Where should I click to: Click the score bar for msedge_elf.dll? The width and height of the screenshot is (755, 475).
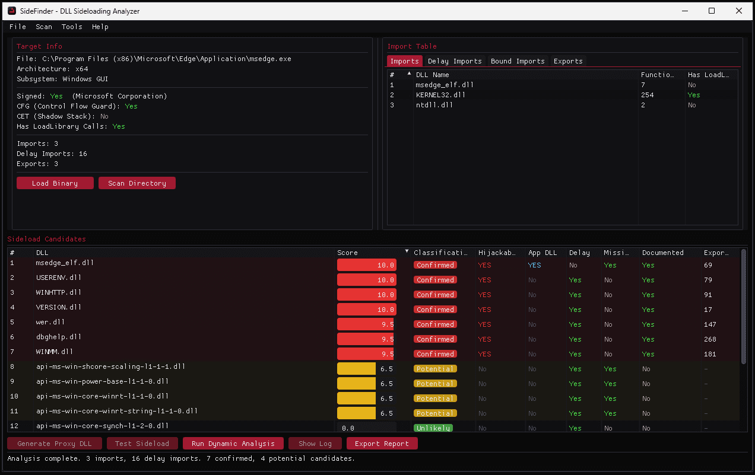pos(366,265)
